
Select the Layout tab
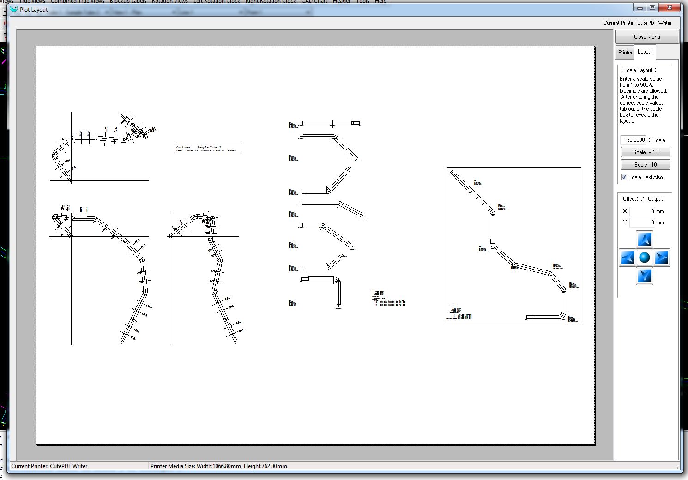(645, 52)
